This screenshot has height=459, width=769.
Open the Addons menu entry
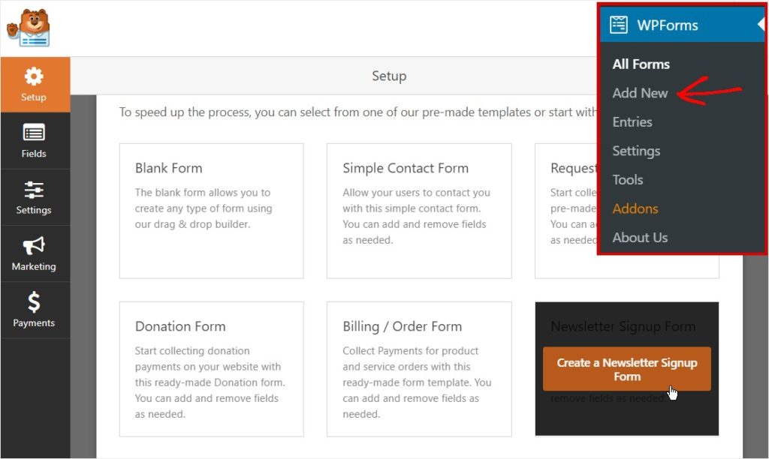tap(635, 208)
